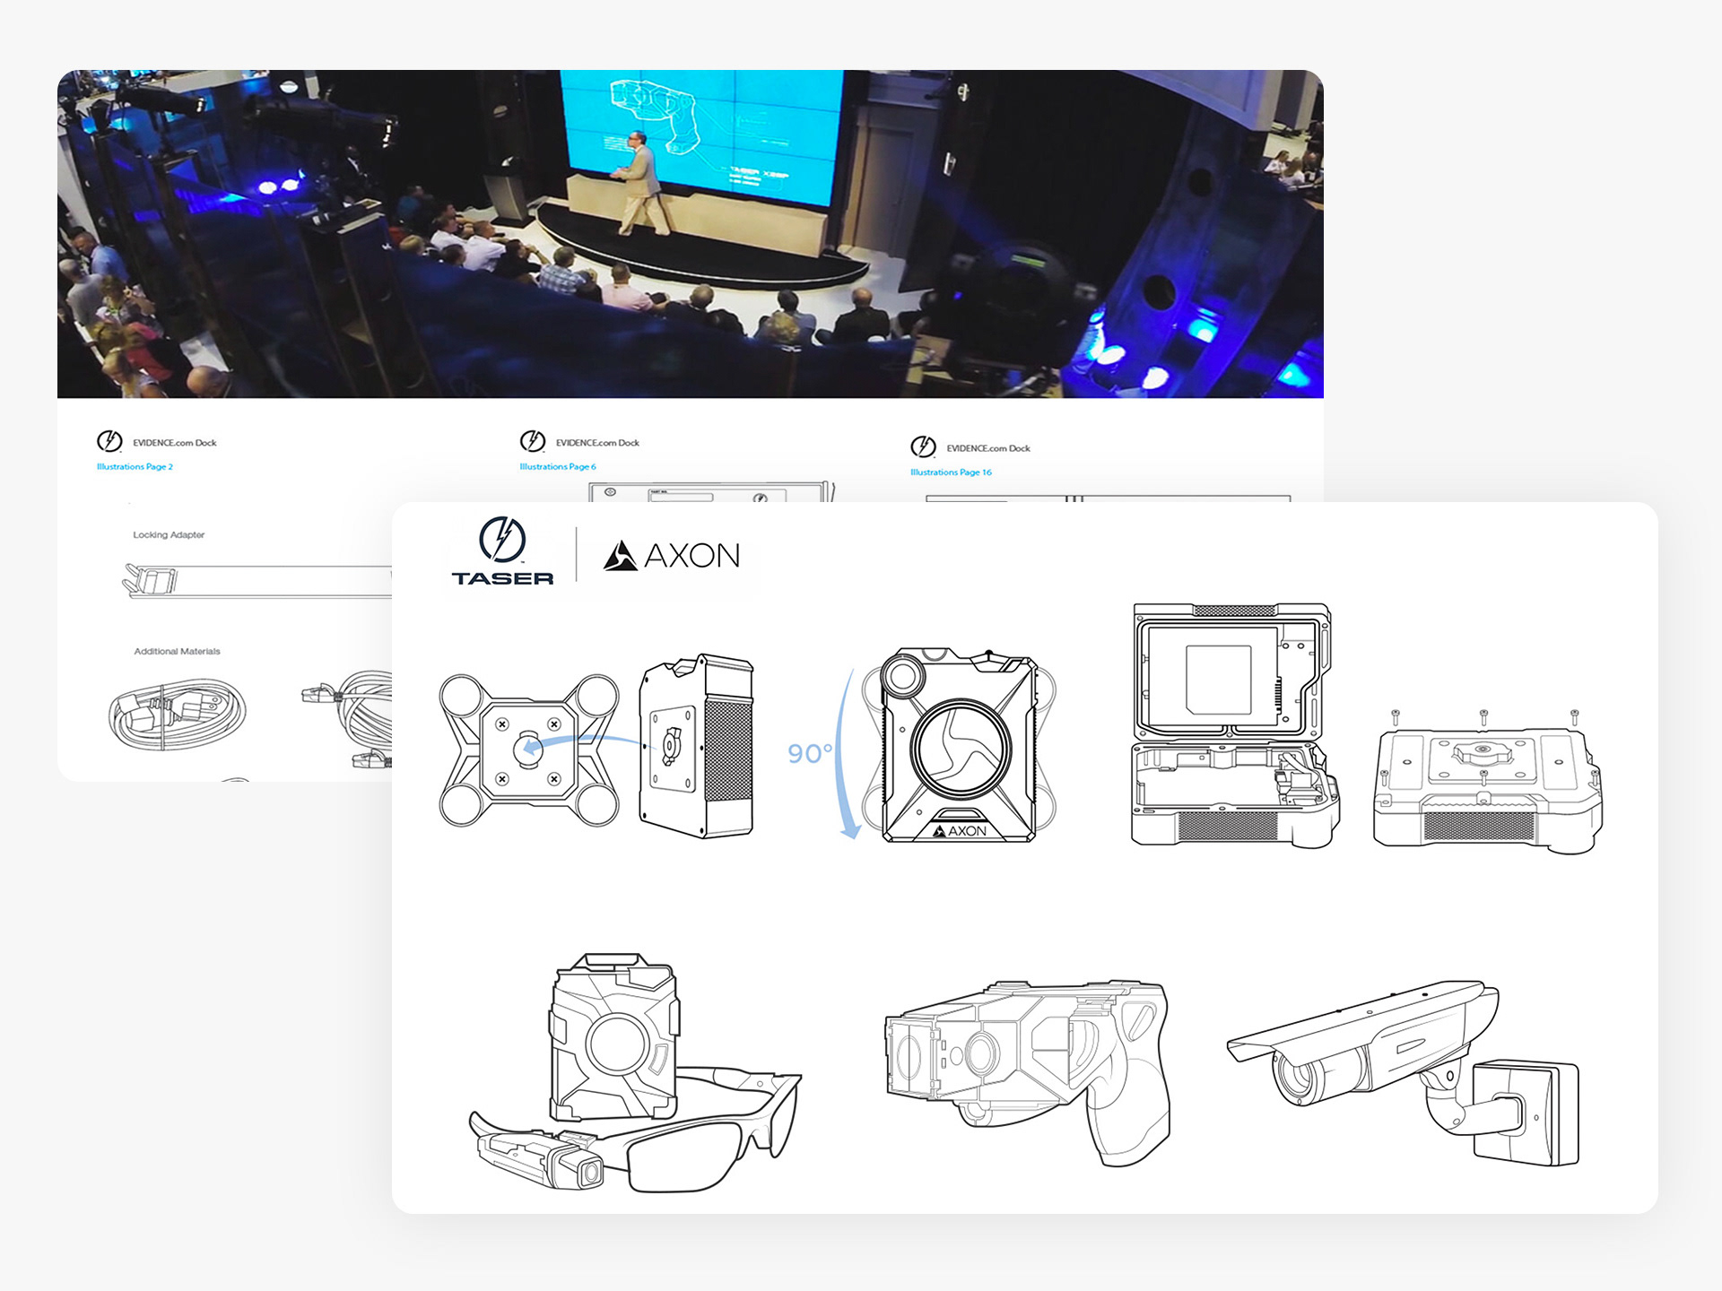Open the Illustrations Page 6 link

tap(557, 467)
